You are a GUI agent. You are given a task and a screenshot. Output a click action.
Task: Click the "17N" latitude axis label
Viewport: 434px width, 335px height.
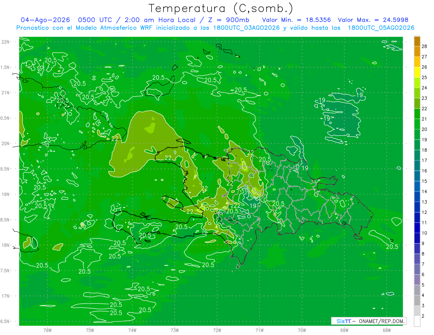click(x=5, y=296)
